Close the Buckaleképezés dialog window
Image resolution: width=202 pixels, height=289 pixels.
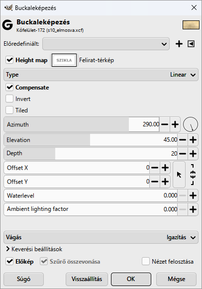pyautogui.click(x=194, y=7)
